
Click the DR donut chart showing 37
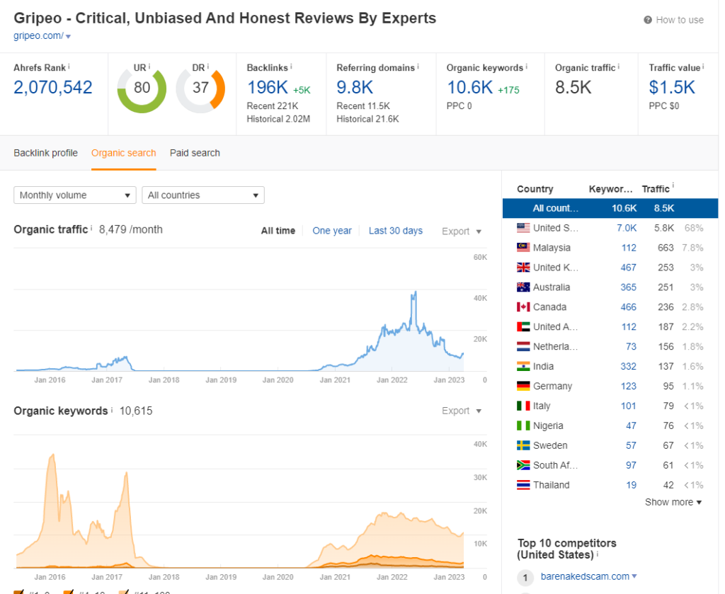(200, 88)
